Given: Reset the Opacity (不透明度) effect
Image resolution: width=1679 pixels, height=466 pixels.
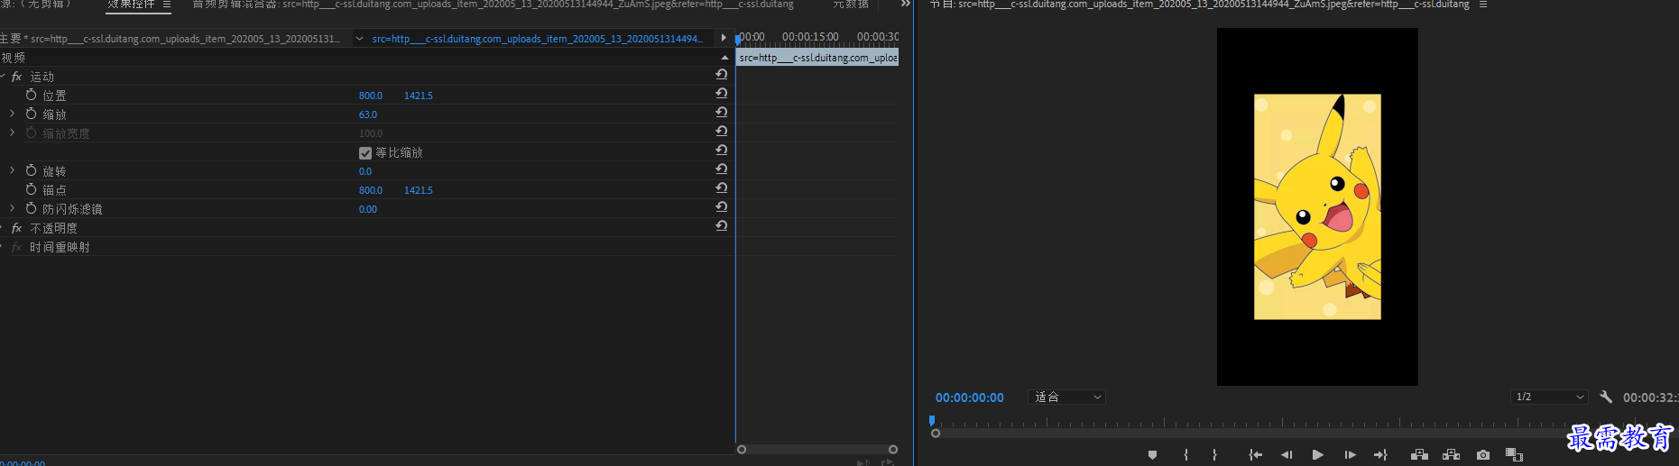Looking at the screenshot, I should point(722,225).
